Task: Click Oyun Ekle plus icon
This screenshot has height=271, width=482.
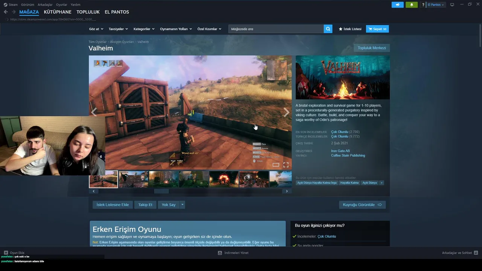Action: [6, 253]
